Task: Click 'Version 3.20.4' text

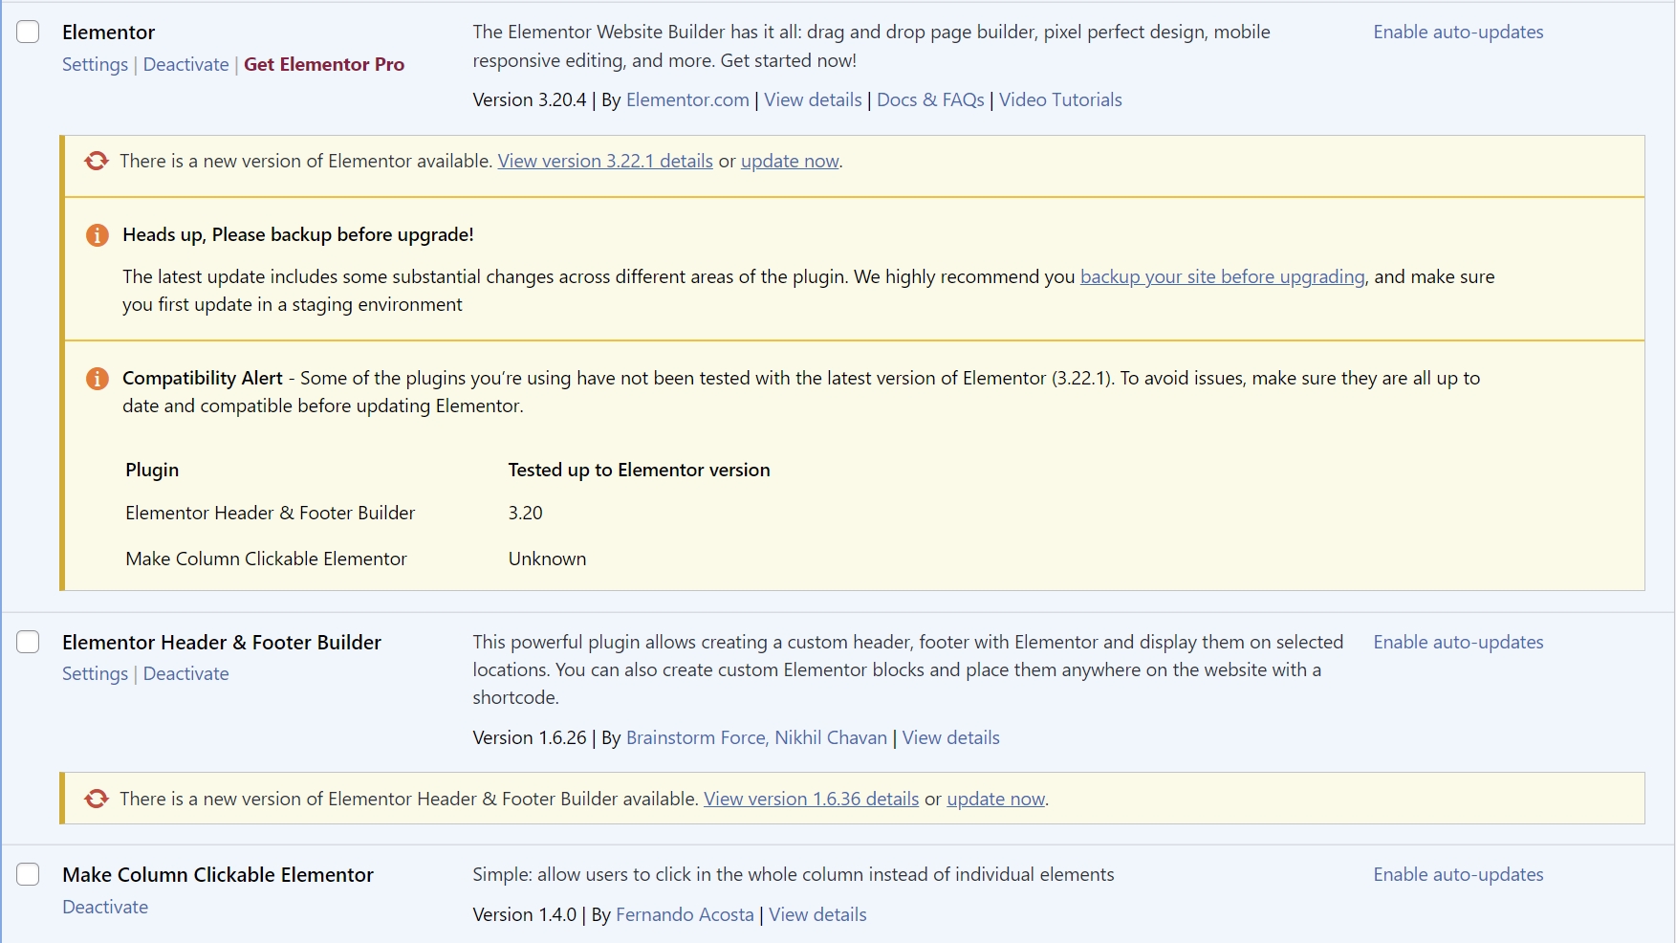Action: pyautogui.click(x=529, y=100)
